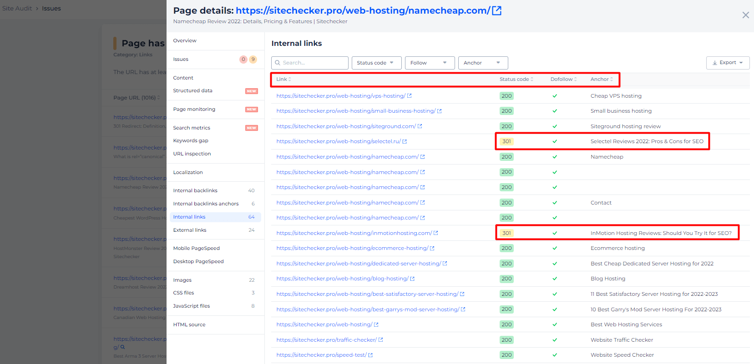Viewport: 754px width, 364px height.
Task: Click NEW badge beside Search metrics
Action: point(252,128)
